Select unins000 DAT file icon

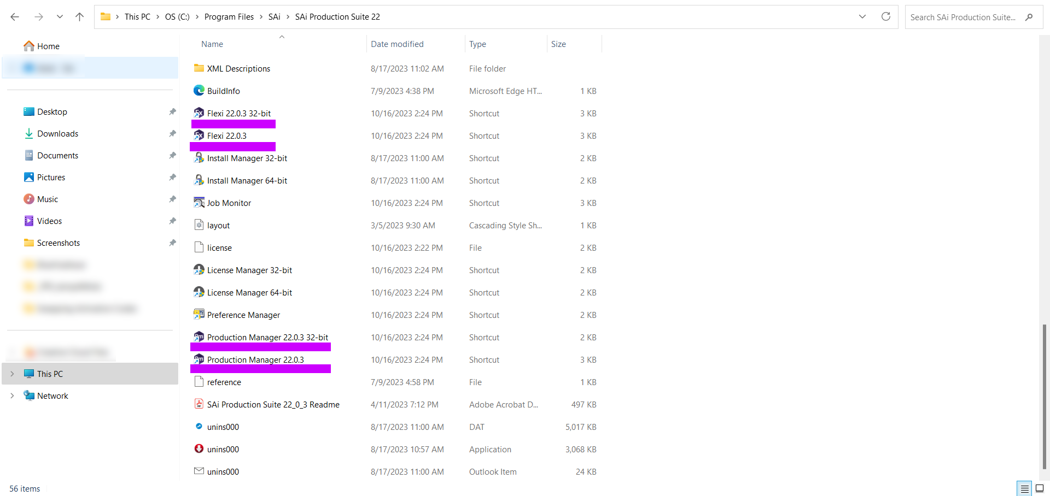tap(199, 427)
